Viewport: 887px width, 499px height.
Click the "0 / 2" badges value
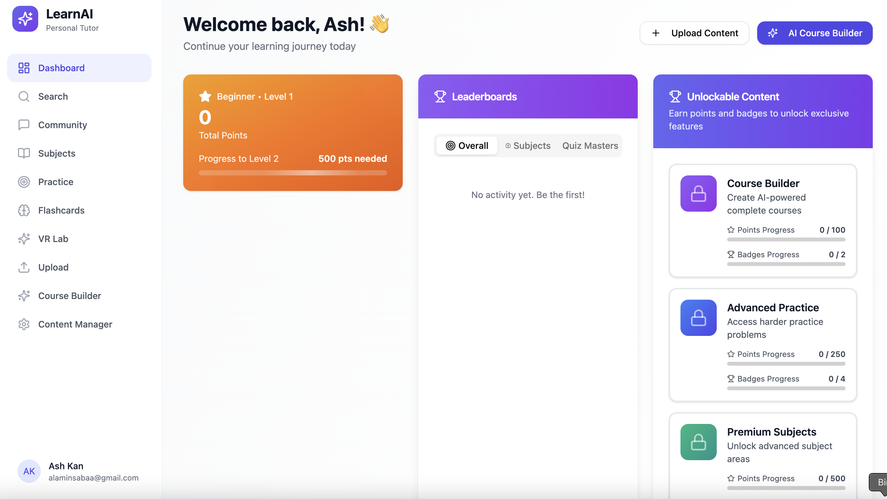837,254
